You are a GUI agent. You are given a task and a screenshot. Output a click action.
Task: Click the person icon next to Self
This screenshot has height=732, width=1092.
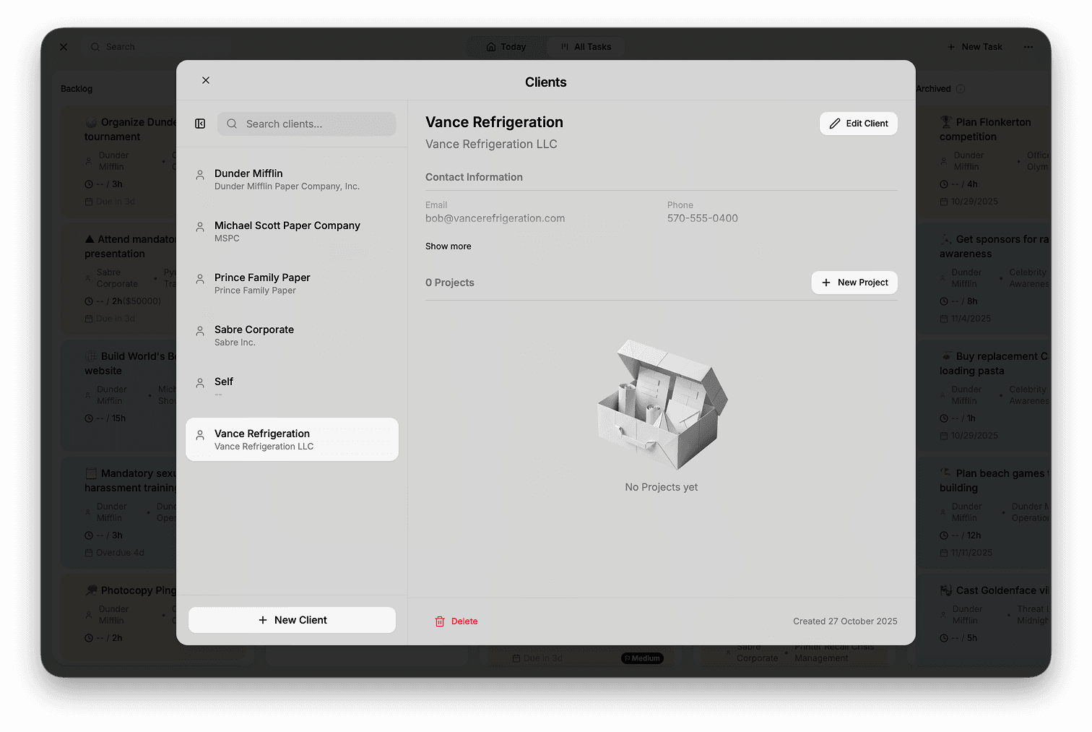coord(199,382)
